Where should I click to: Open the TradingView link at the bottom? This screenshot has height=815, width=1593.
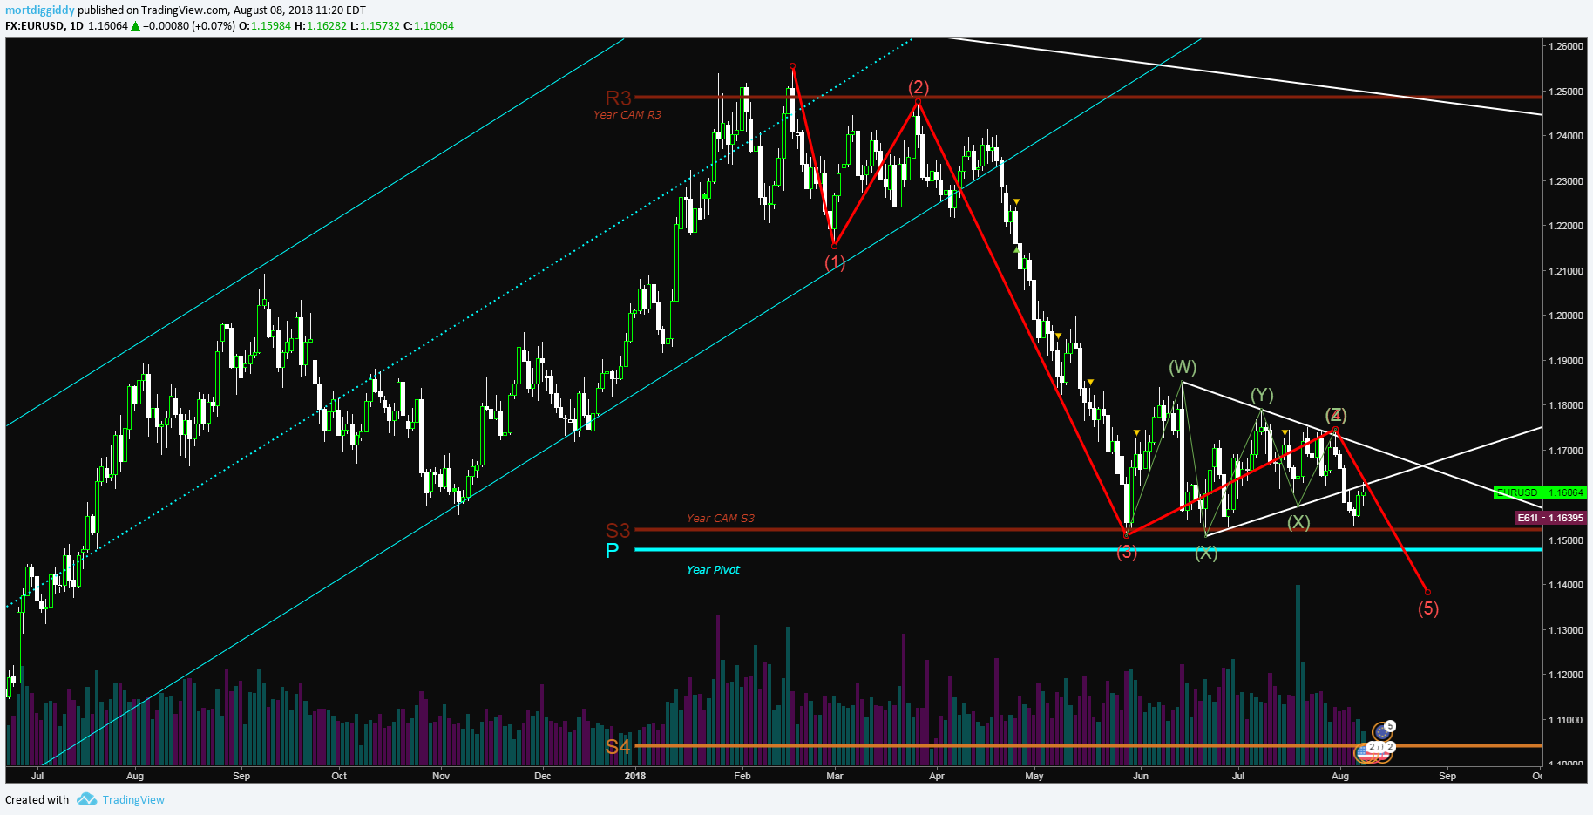[x=133, y=799]
